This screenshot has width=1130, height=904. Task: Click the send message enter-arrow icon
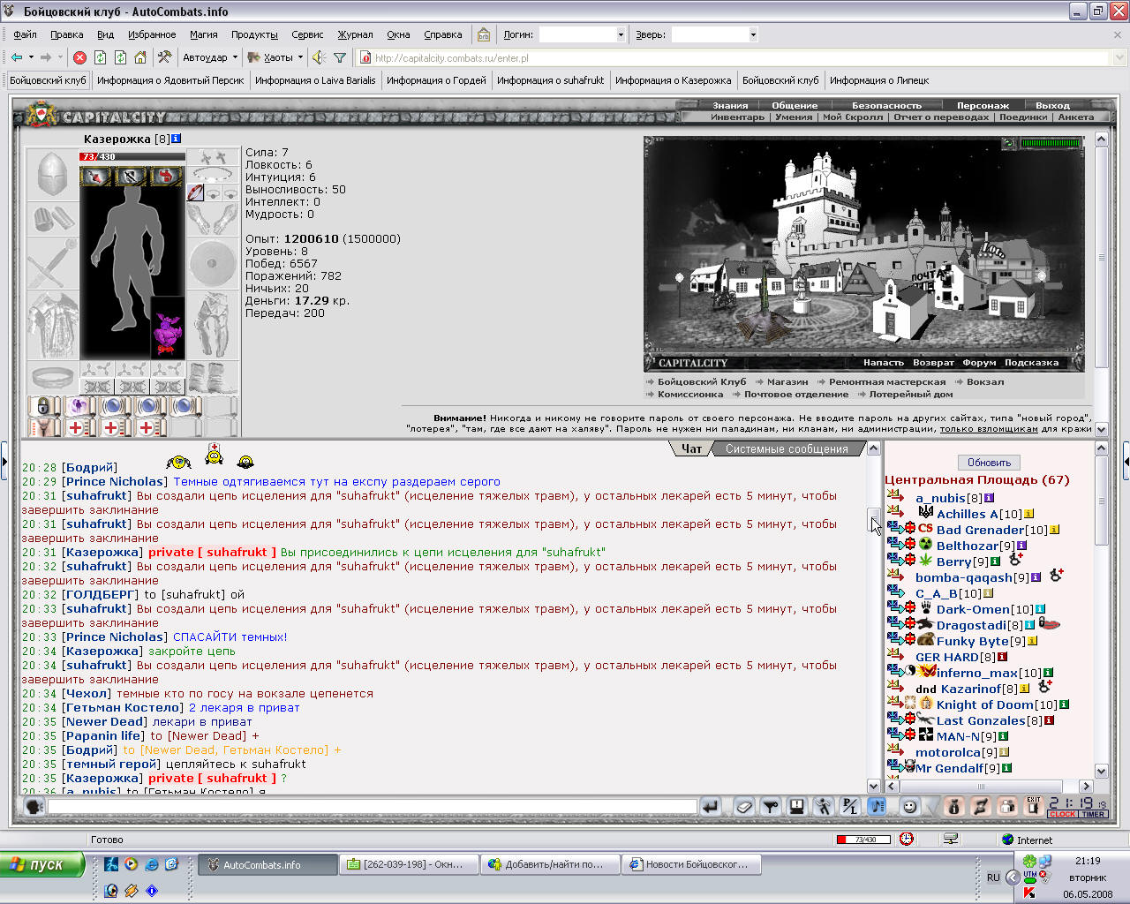pos(711,806)
